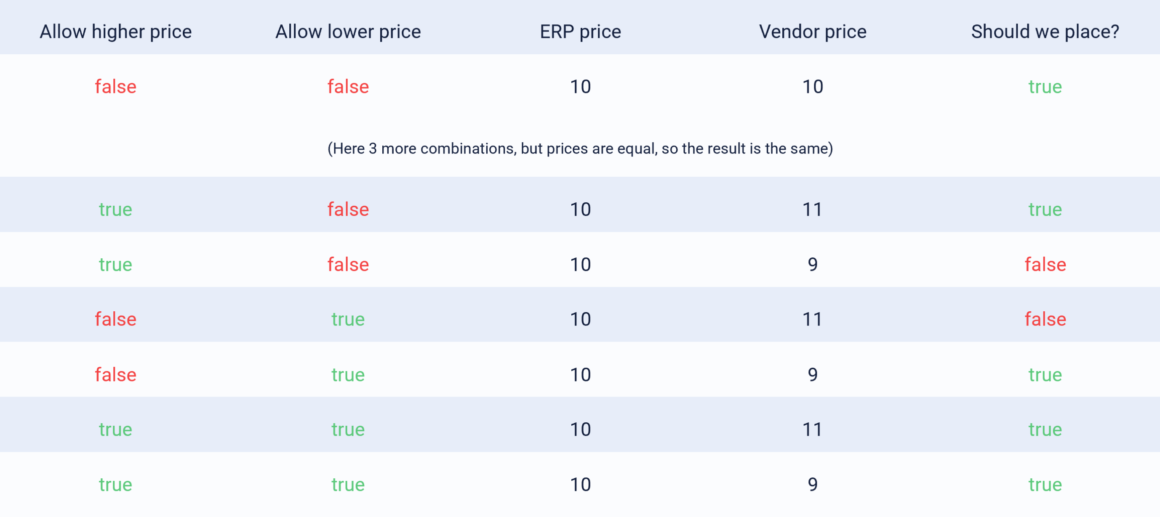Select last row's "Should we place?" true value
This screenshot has height=517, width=1160.
[x=1045, y=485]
